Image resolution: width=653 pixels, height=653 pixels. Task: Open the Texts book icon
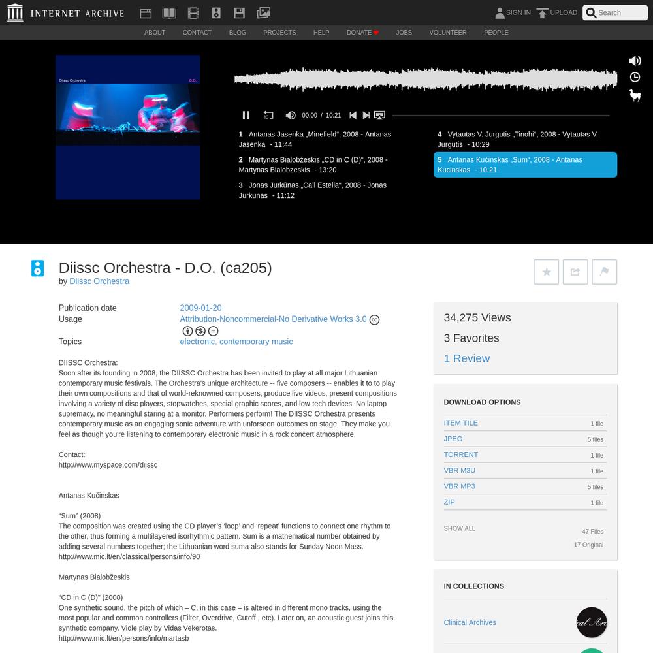click(x=169, y=13)
